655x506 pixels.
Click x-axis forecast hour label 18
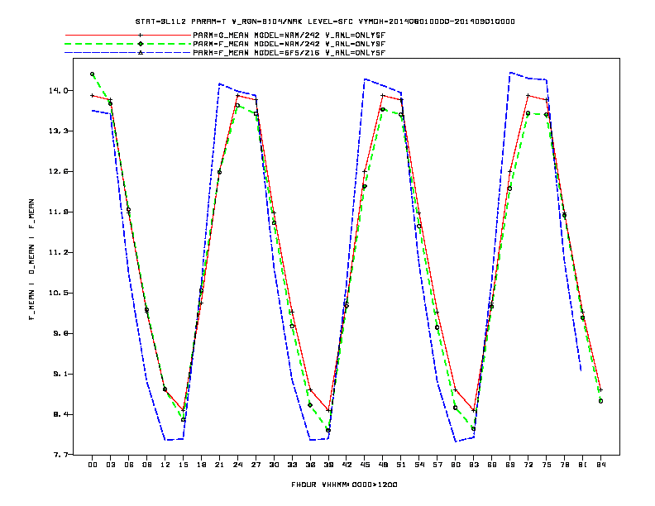pos(201,465)
